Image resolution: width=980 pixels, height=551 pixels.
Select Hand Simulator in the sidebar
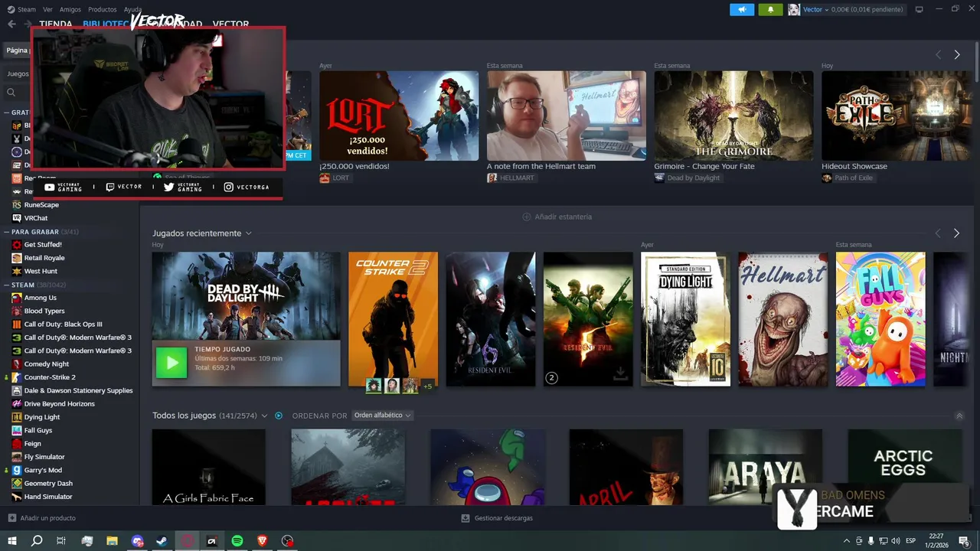tap(48, 497)
